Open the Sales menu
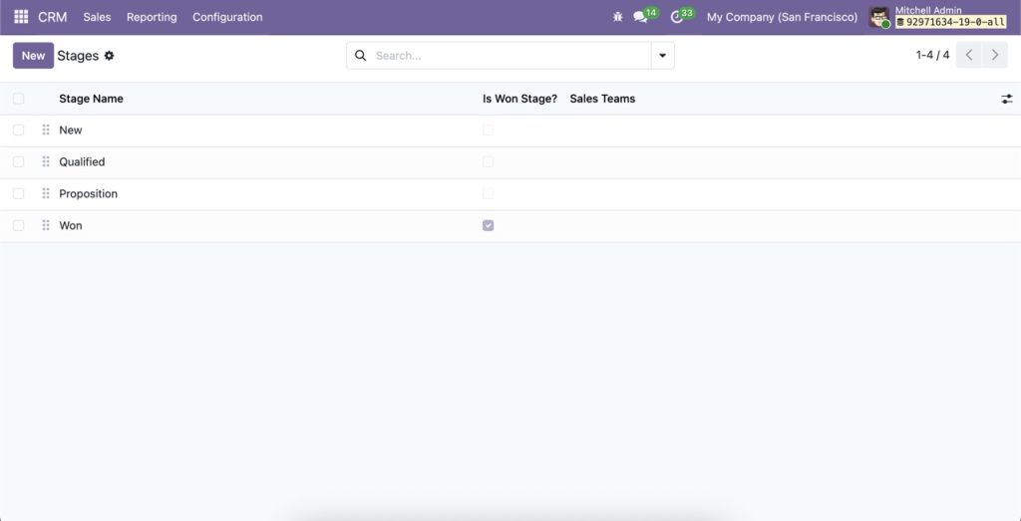This screenshot has width=1021, height=521. [97, 17]
